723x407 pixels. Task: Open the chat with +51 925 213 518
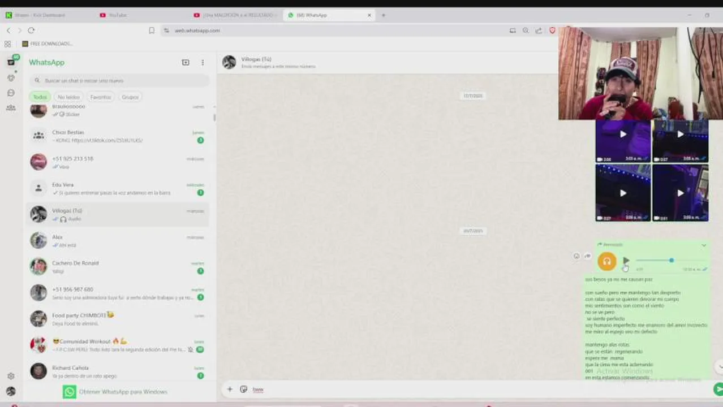click(x=118, y=162)
